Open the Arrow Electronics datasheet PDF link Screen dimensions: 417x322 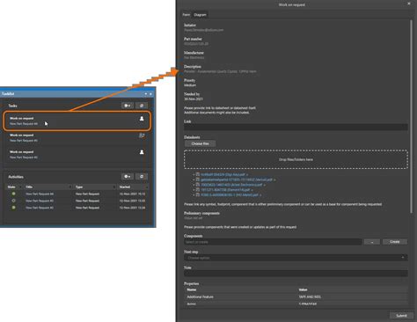(231, 185)
